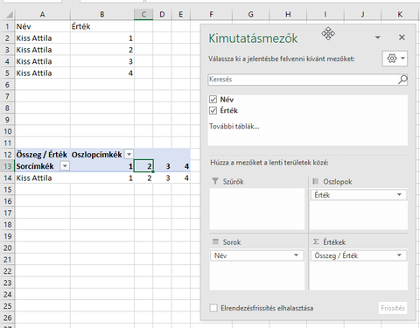Select column C header
The width and height of the screenshot is (420, 328).
tap(143, 14)
